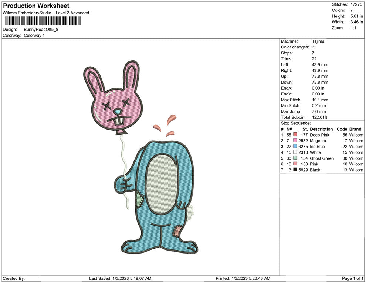The height and width of the screenshot is (282, 366).
Task: Click the Color changes value 6
Action: (313, 47)
